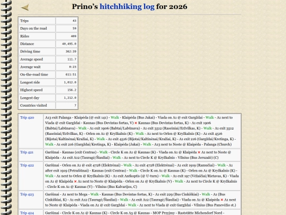Click the 'Rides' label cell
The height and width of the screenshot is (215, 286).
pos(37,36)
